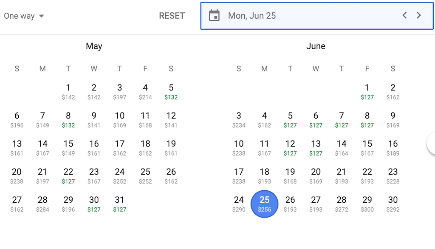
Task: Select May 5 priced at $132
Action: point(171,92)
